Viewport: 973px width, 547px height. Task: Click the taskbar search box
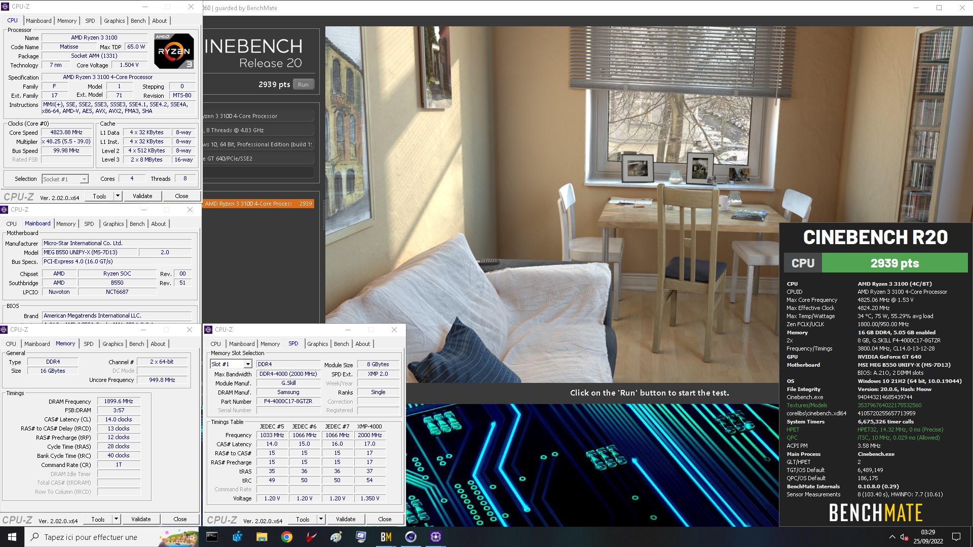pyautogui.click(x=111, y=537)
